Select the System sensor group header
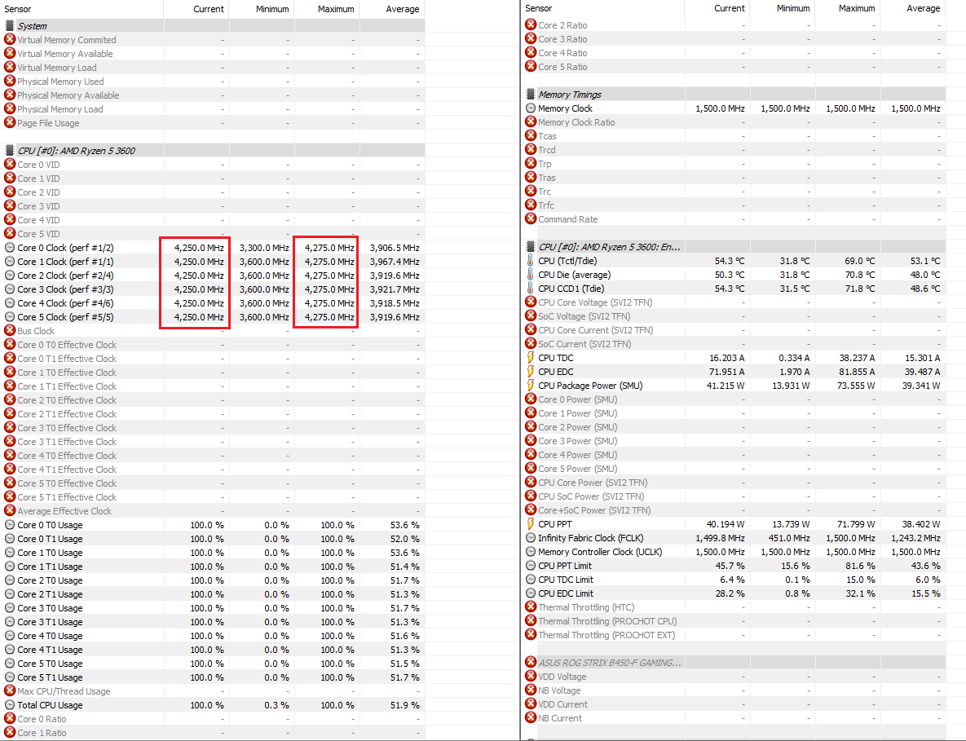 [33, 26]
